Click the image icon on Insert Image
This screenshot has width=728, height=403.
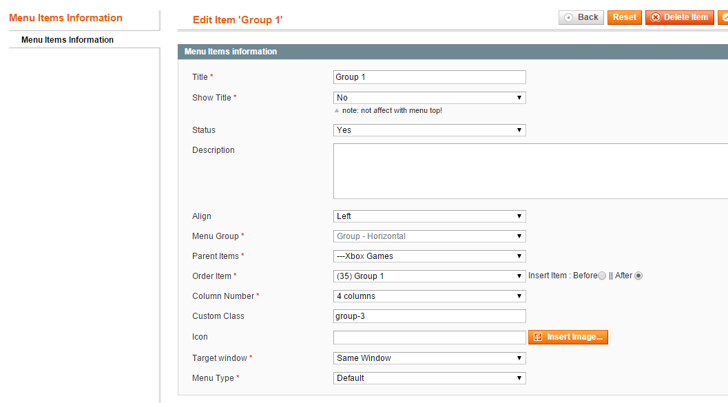pos(538,337)
